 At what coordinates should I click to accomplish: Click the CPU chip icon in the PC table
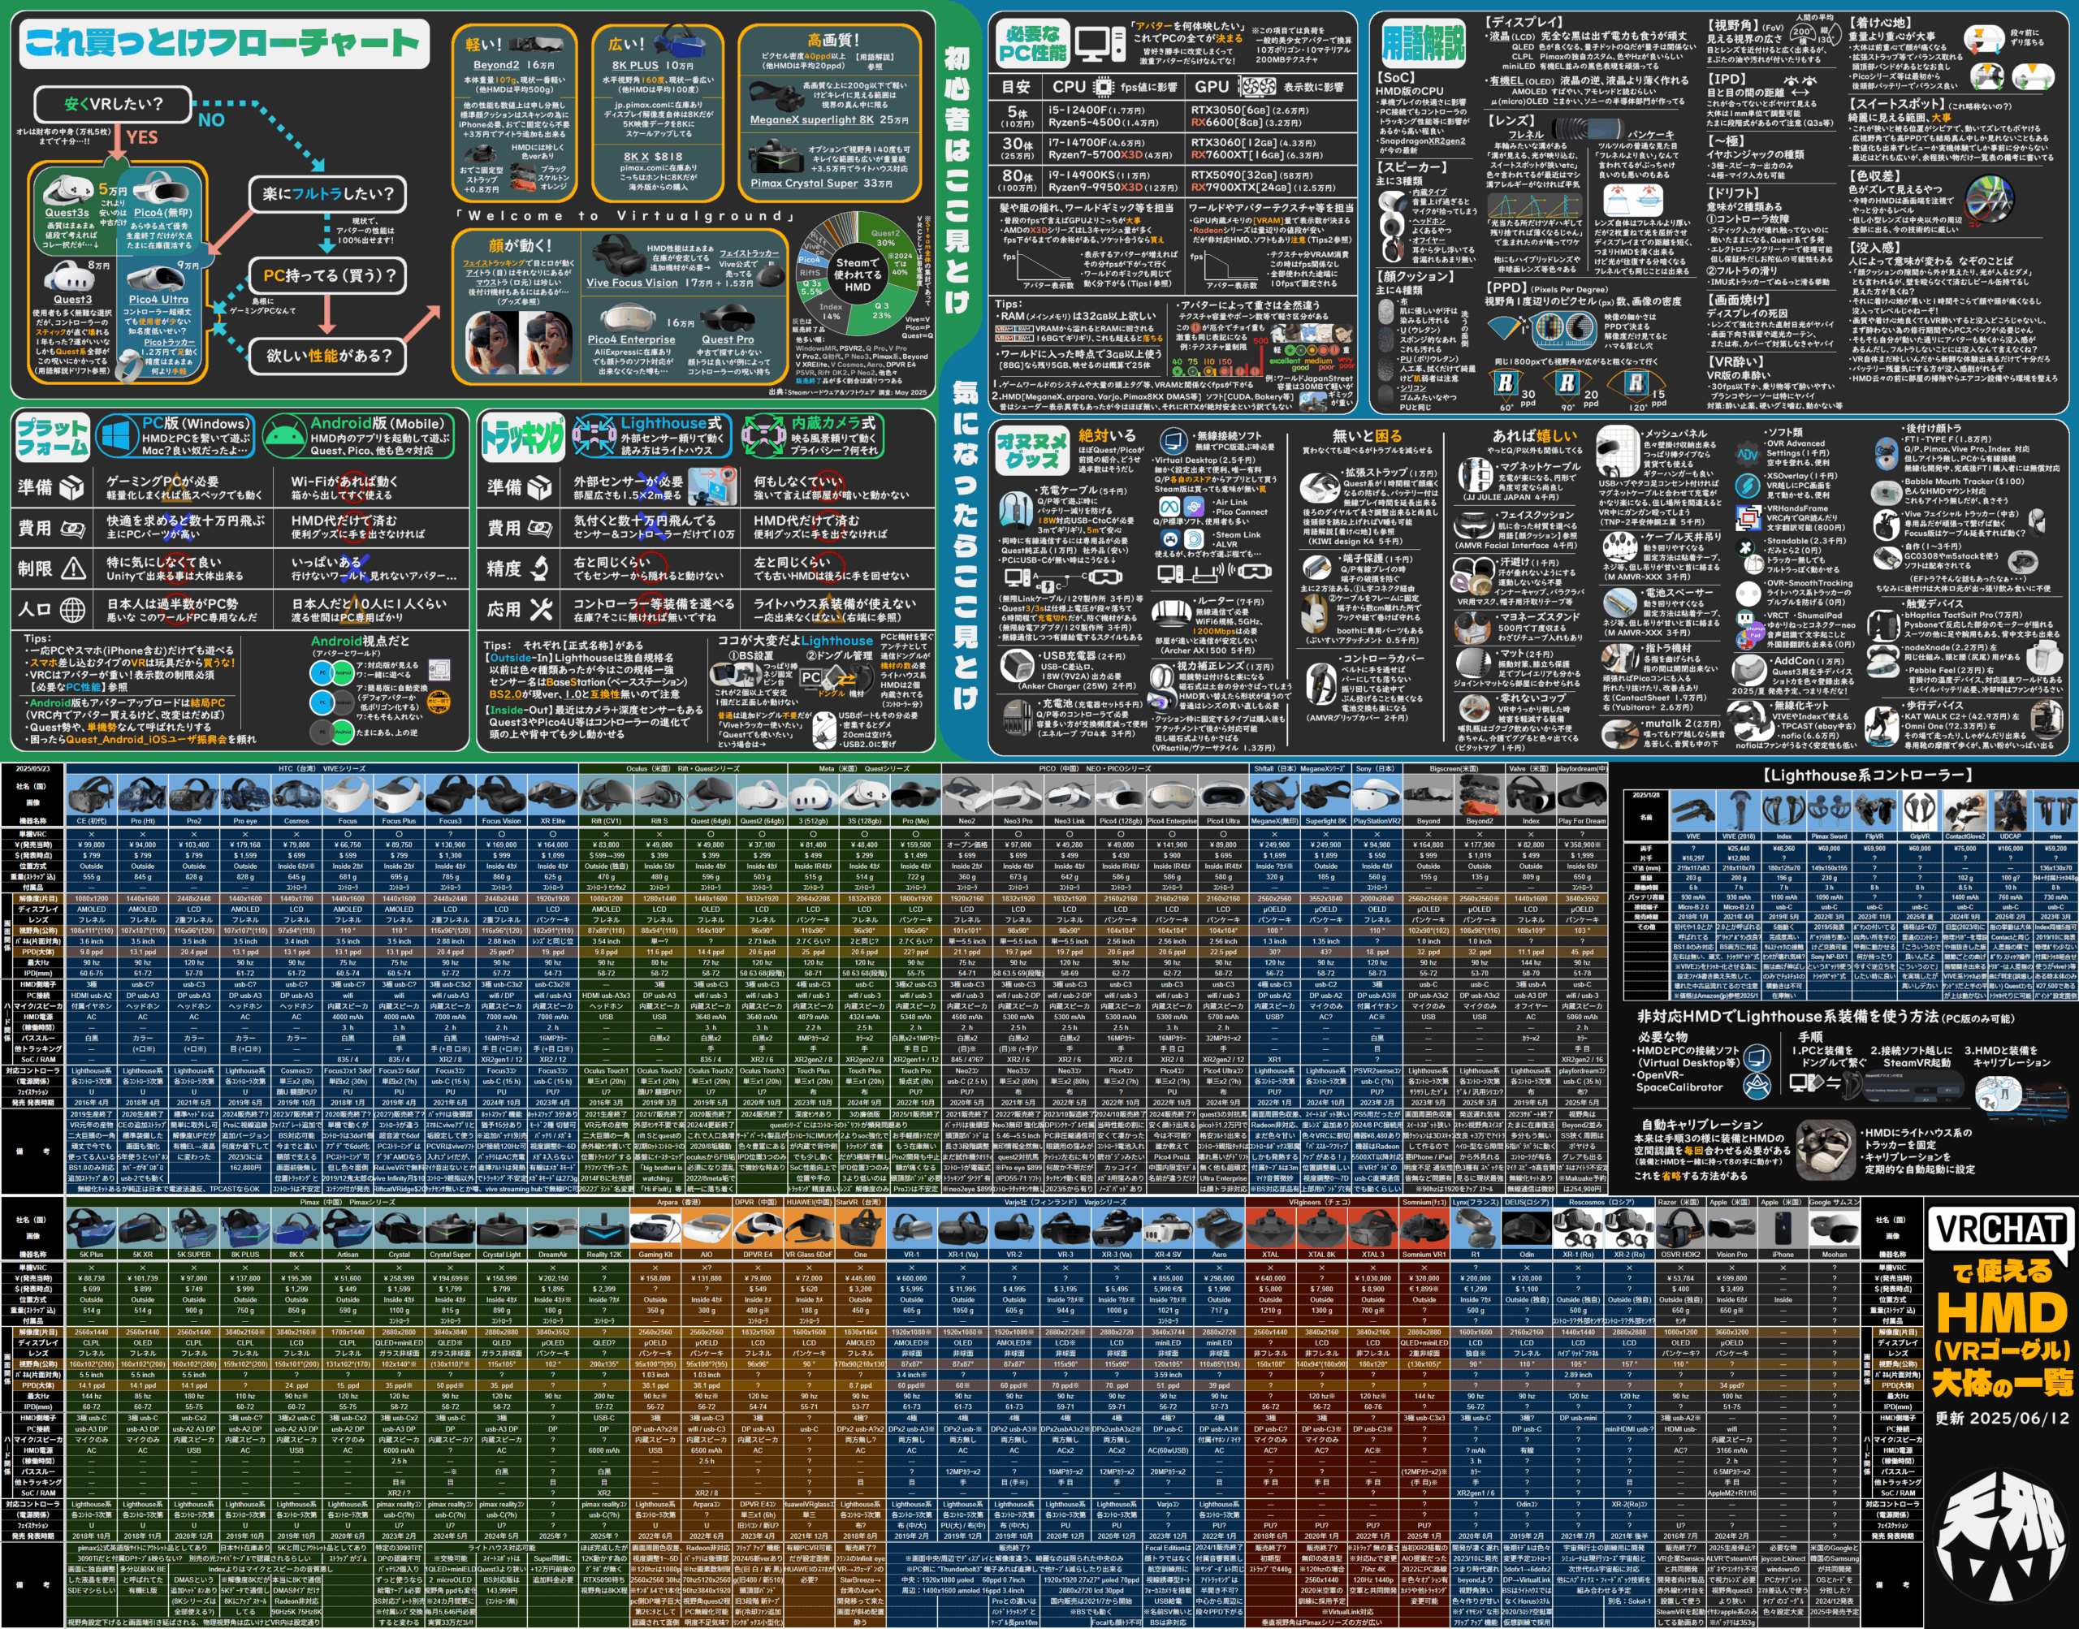[x=1103, y=87]
